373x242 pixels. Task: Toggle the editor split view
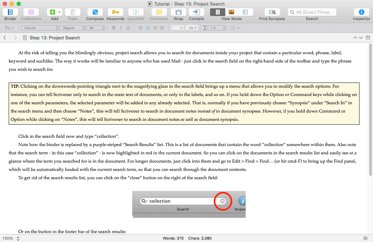tap(368, 38)
